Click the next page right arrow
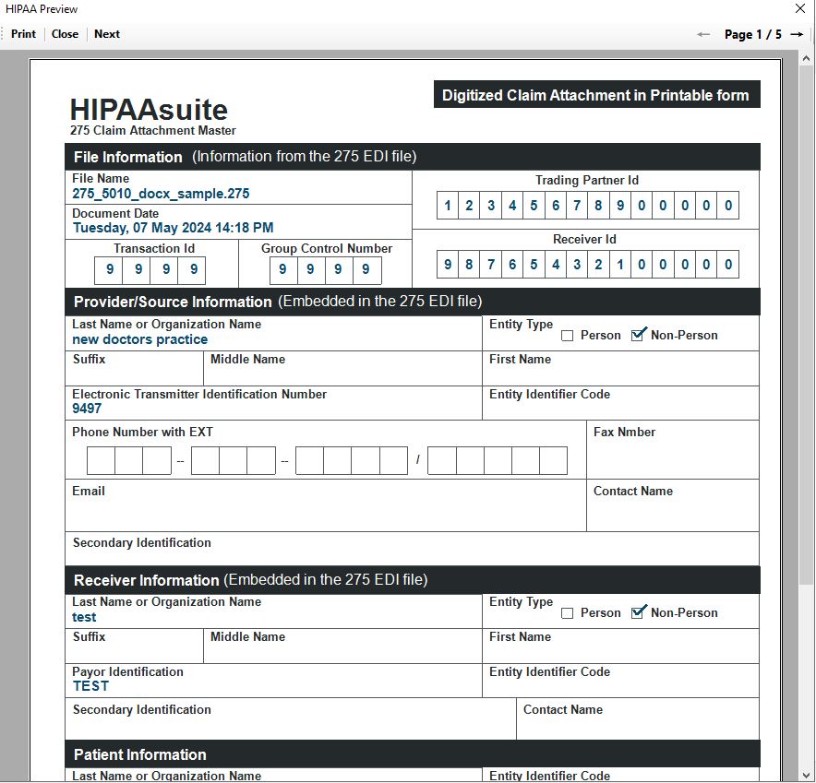The height and width of the screenshot is (783, 816). [x=797, y=35]
